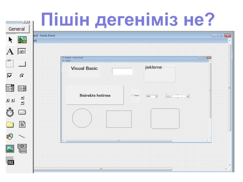Select the OLE container tool
Viewport: 243px width, 182px height.
10,161
